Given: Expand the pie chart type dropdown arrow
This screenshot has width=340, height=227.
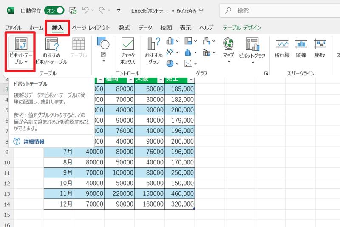Looking at the screenshot, I should 177,63.
